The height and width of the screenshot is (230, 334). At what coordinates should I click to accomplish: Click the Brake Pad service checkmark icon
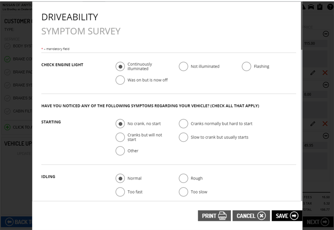point(7,72)
